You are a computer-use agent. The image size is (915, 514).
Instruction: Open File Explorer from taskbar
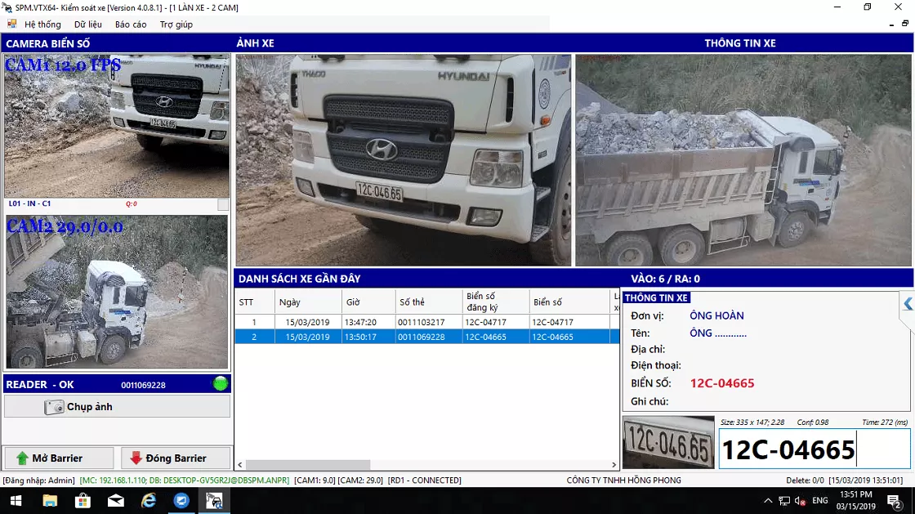coord(50,501)
